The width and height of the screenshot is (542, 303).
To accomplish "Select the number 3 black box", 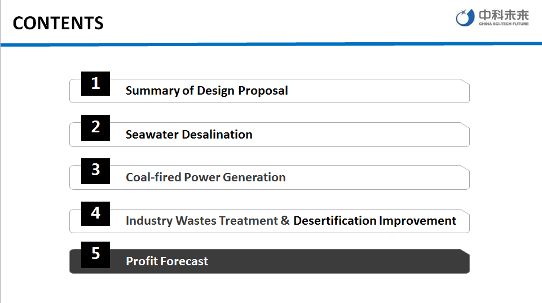I will (95, 170).
